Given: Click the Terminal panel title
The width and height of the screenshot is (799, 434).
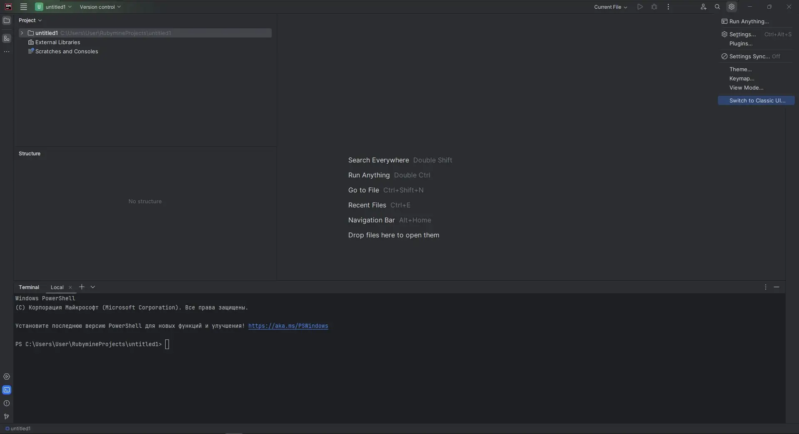Looking at the screenshot, I should pyautogui.click(x=29, y=287).
